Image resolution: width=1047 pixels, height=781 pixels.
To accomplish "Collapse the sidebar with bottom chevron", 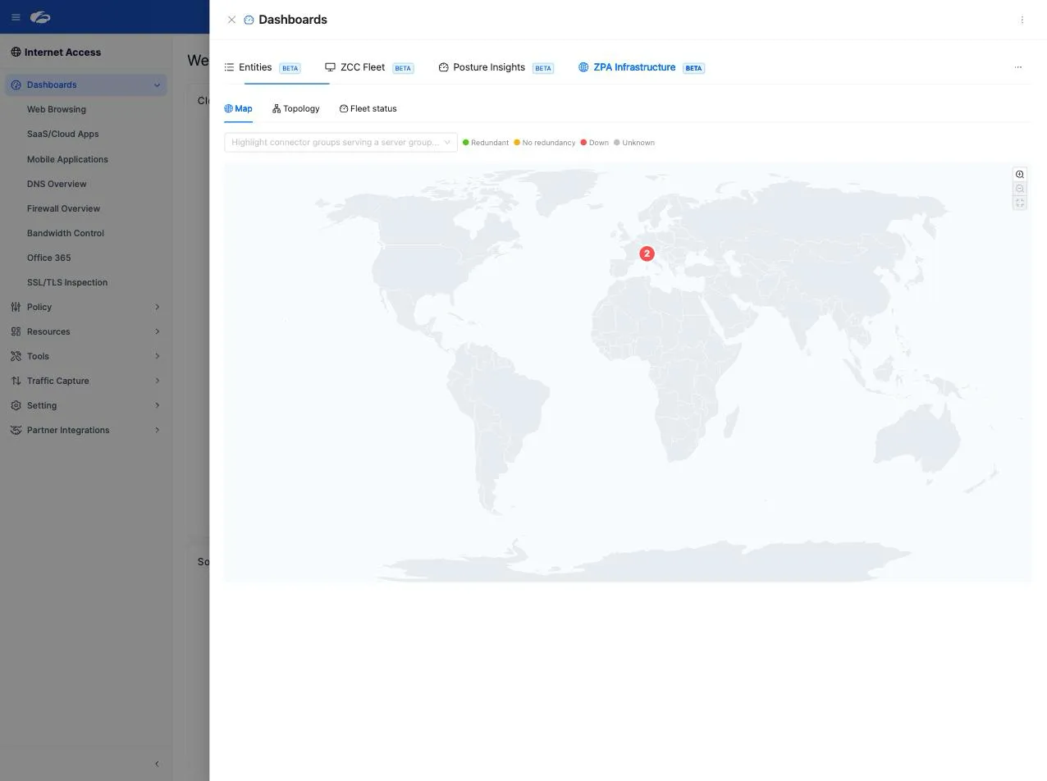I will (157, 764).
